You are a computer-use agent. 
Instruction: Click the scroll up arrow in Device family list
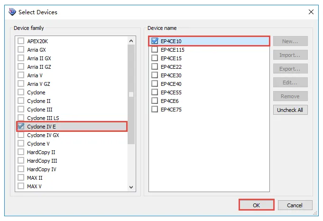[x=131, y=41]
